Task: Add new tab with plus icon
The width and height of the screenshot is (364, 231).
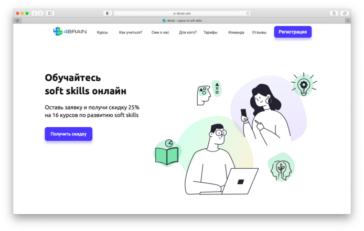Action: tap(348, 20)
